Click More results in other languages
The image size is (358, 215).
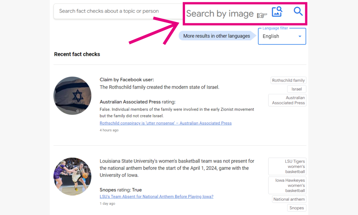(217, 36)
